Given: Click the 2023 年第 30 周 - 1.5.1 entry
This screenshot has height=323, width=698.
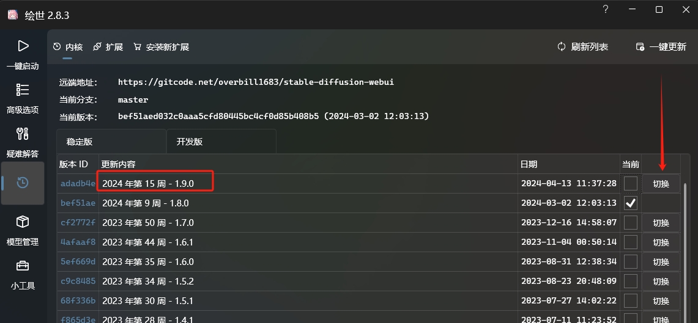Looking at the screenshot, I should tap(148, 301).
